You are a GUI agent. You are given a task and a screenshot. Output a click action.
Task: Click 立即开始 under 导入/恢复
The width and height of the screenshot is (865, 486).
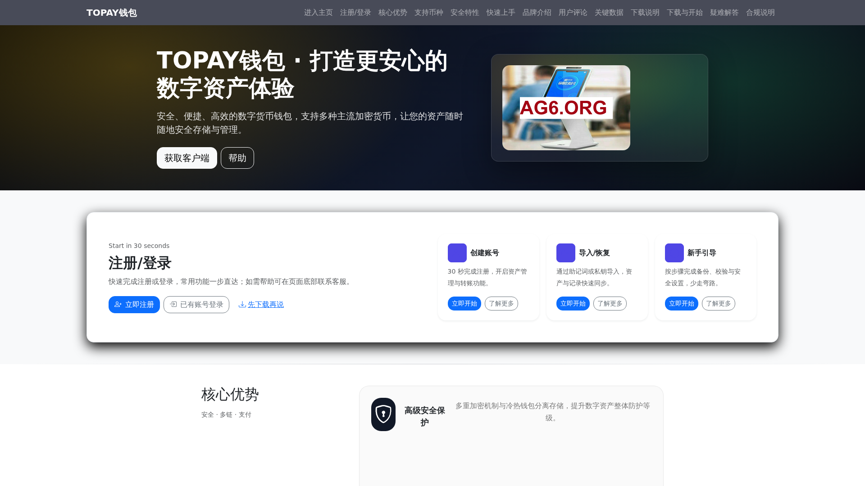573,304
